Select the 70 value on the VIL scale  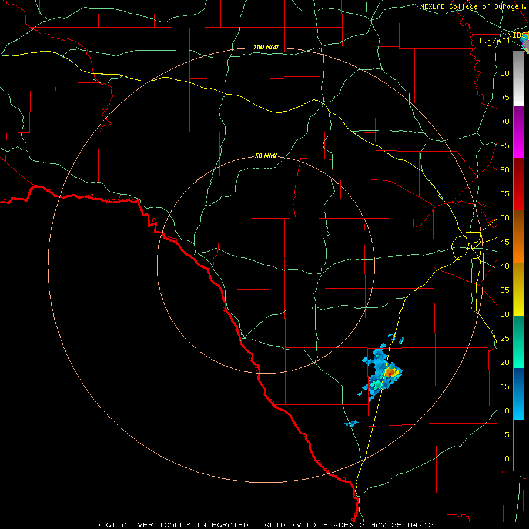point(505,122)
